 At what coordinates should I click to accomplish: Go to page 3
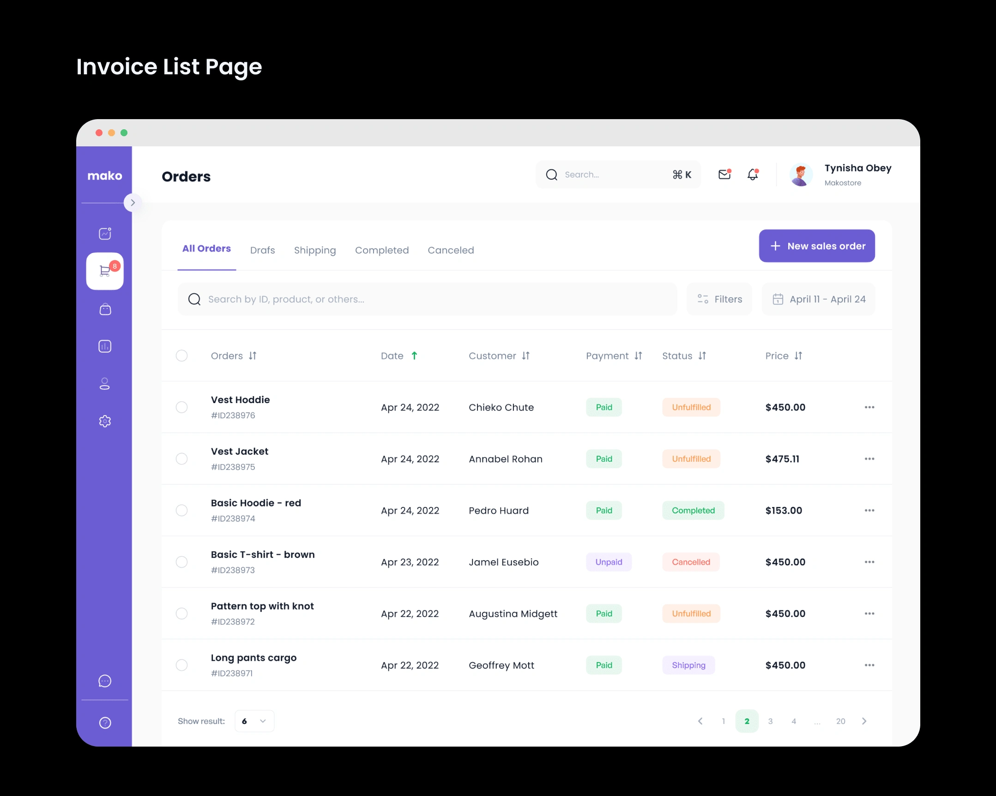pos(771,721)
